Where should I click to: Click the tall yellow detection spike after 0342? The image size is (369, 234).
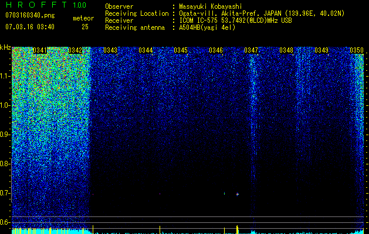coord(93,229)
